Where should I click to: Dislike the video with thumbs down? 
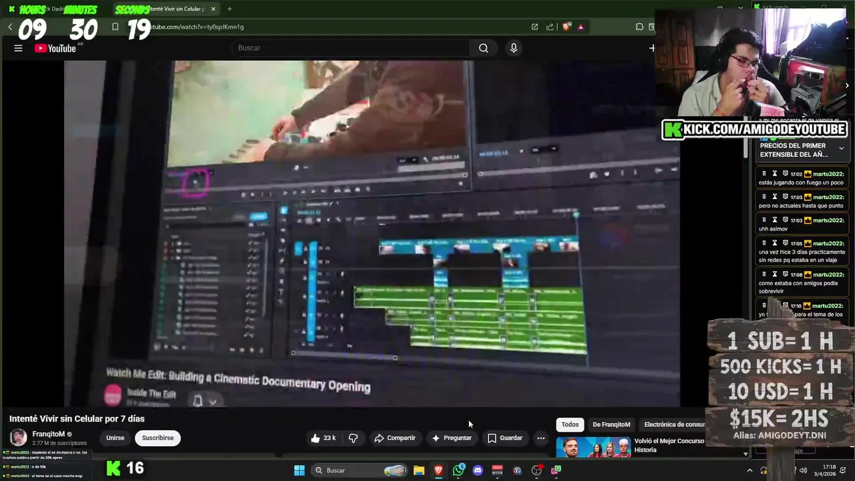click(353, 438)
